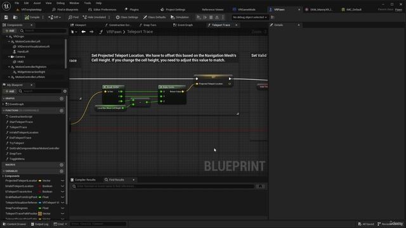
Task: Expand the EventGraph tree item
Action: click(3, 104)
